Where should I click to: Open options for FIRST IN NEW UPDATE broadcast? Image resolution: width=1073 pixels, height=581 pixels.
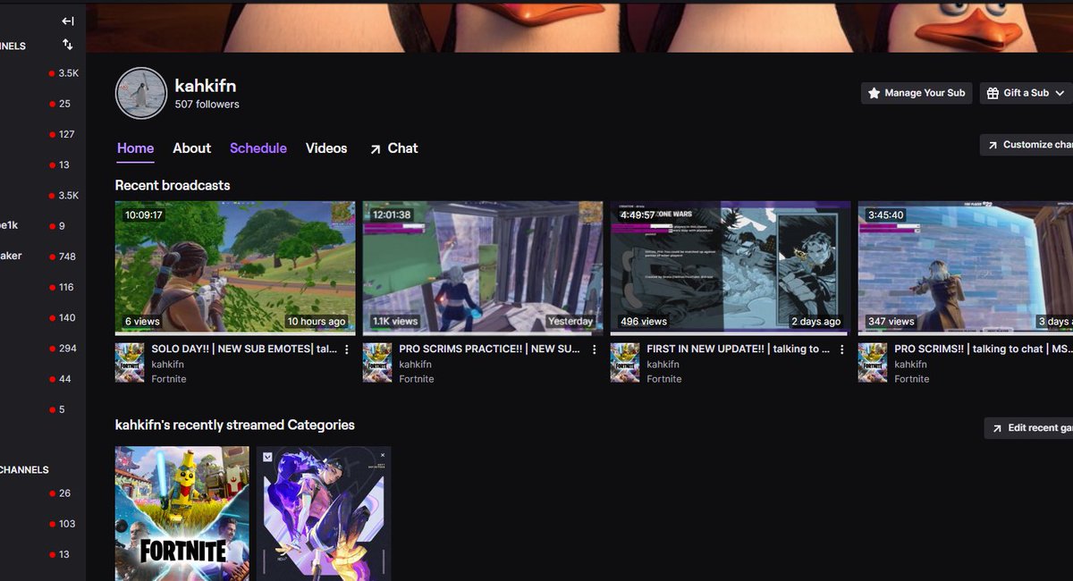tap(842, 349)
